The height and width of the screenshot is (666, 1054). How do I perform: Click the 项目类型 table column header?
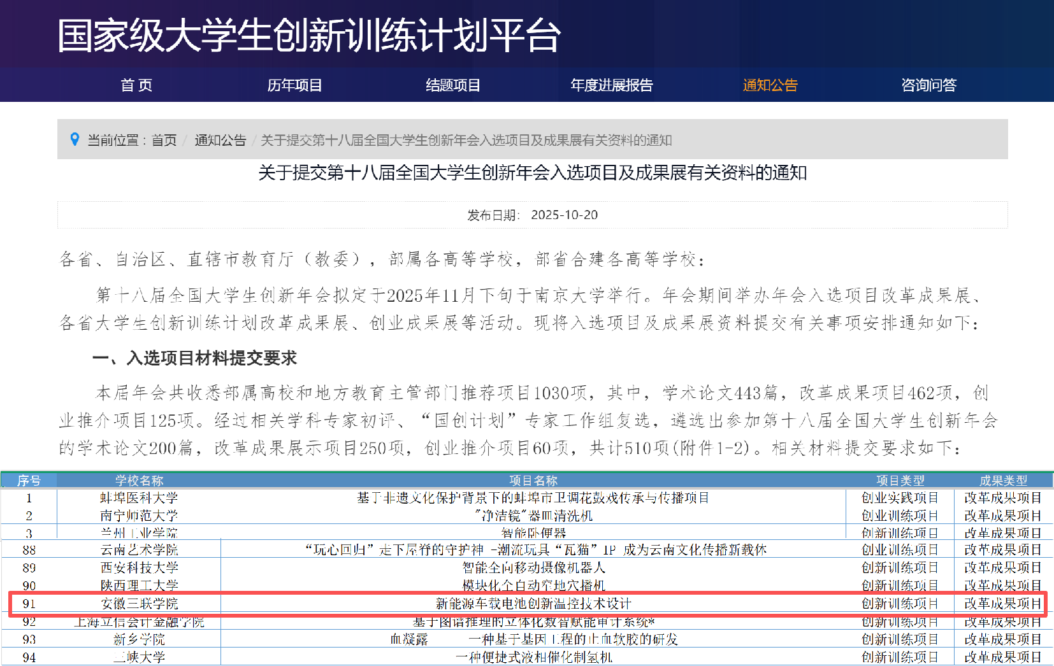click(x=900, y=481)
